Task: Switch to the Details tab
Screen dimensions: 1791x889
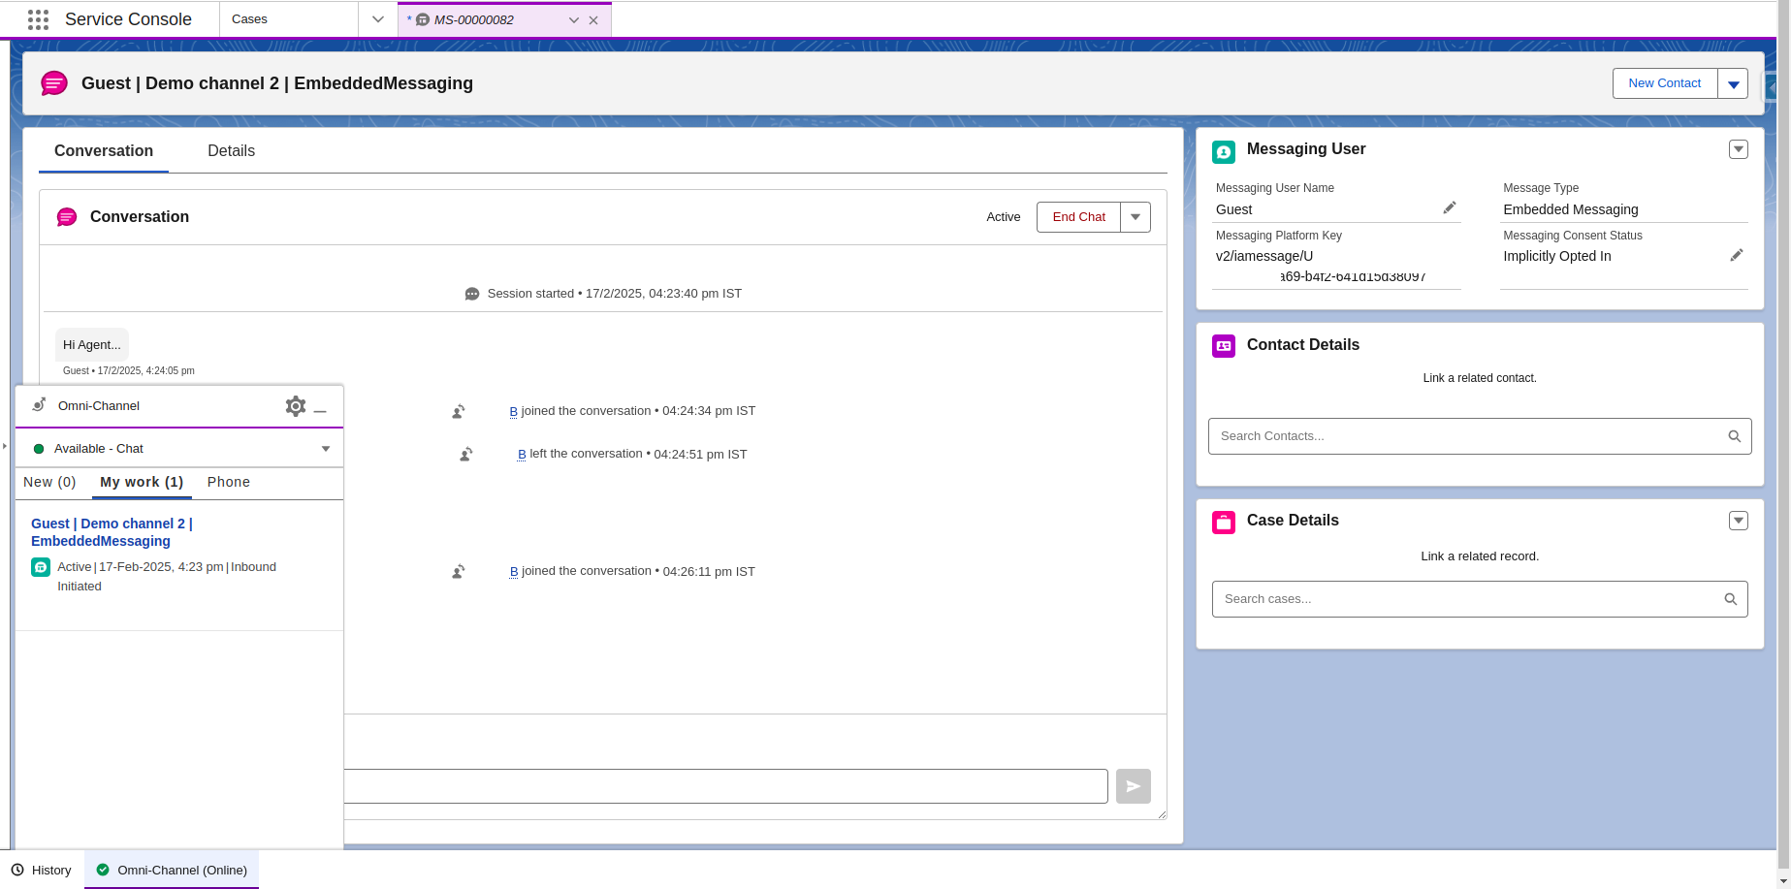Action: 231,151
